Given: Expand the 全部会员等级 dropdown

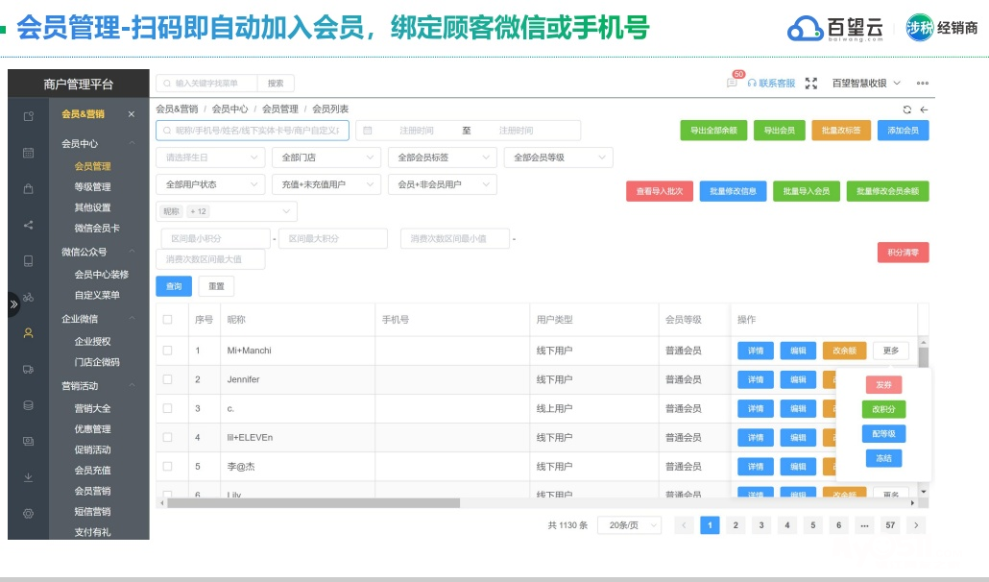Looking at the screenshot, I should (x=558, y=158).
